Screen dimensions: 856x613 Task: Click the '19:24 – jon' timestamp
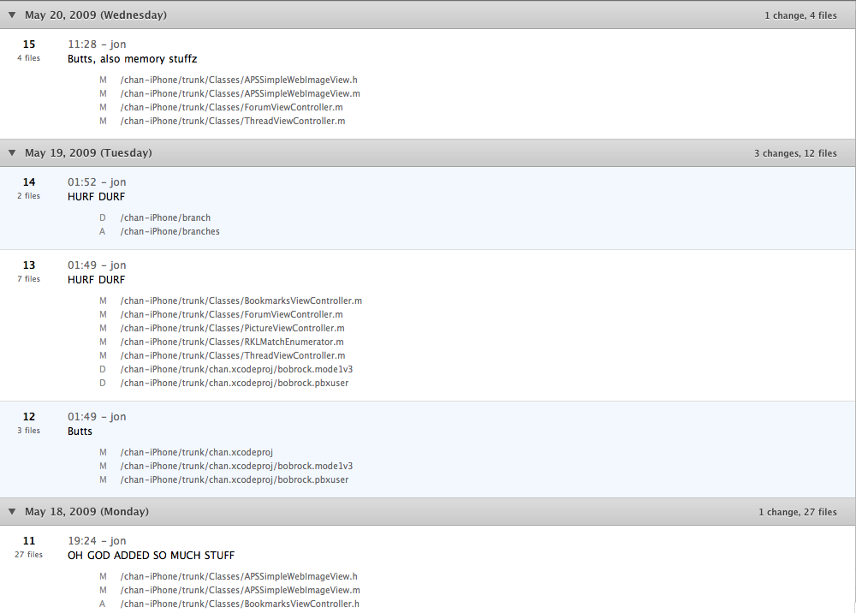[97, 540]
